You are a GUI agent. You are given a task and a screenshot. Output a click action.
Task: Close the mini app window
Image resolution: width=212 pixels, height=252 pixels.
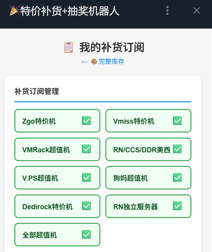pos(196,10)
